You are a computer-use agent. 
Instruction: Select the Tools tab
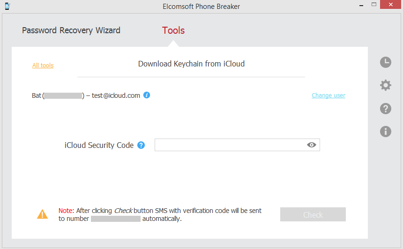point(173,30)
